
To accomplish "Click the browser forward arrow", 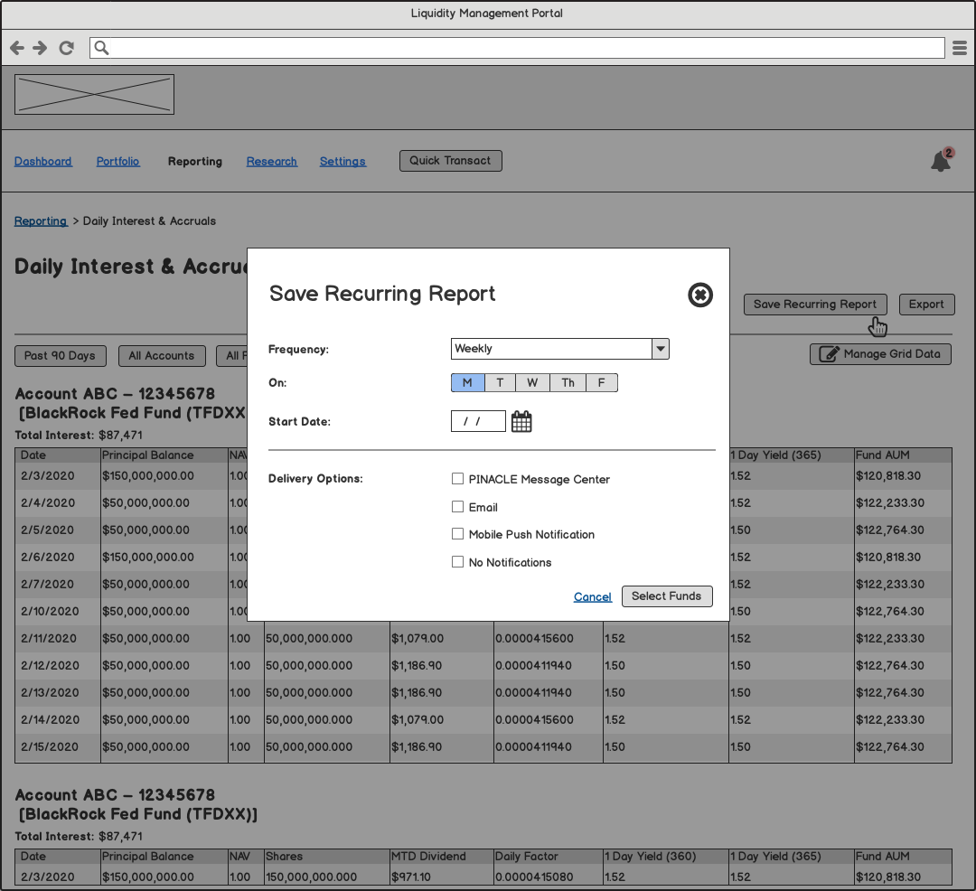I will (41, 48).
